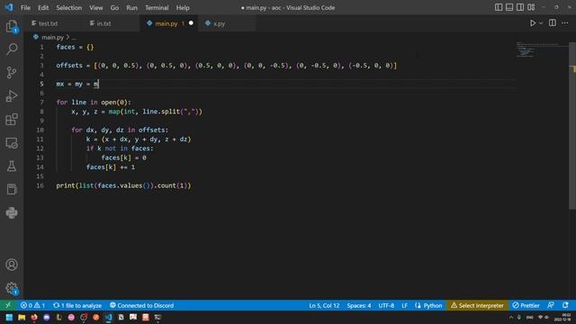Toggle the bottom panel layout
576x324 pixels.
tap(509, 7)
